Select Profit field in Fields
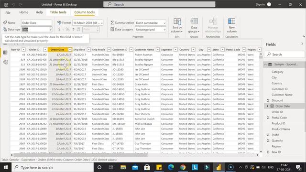 [275, 135]
